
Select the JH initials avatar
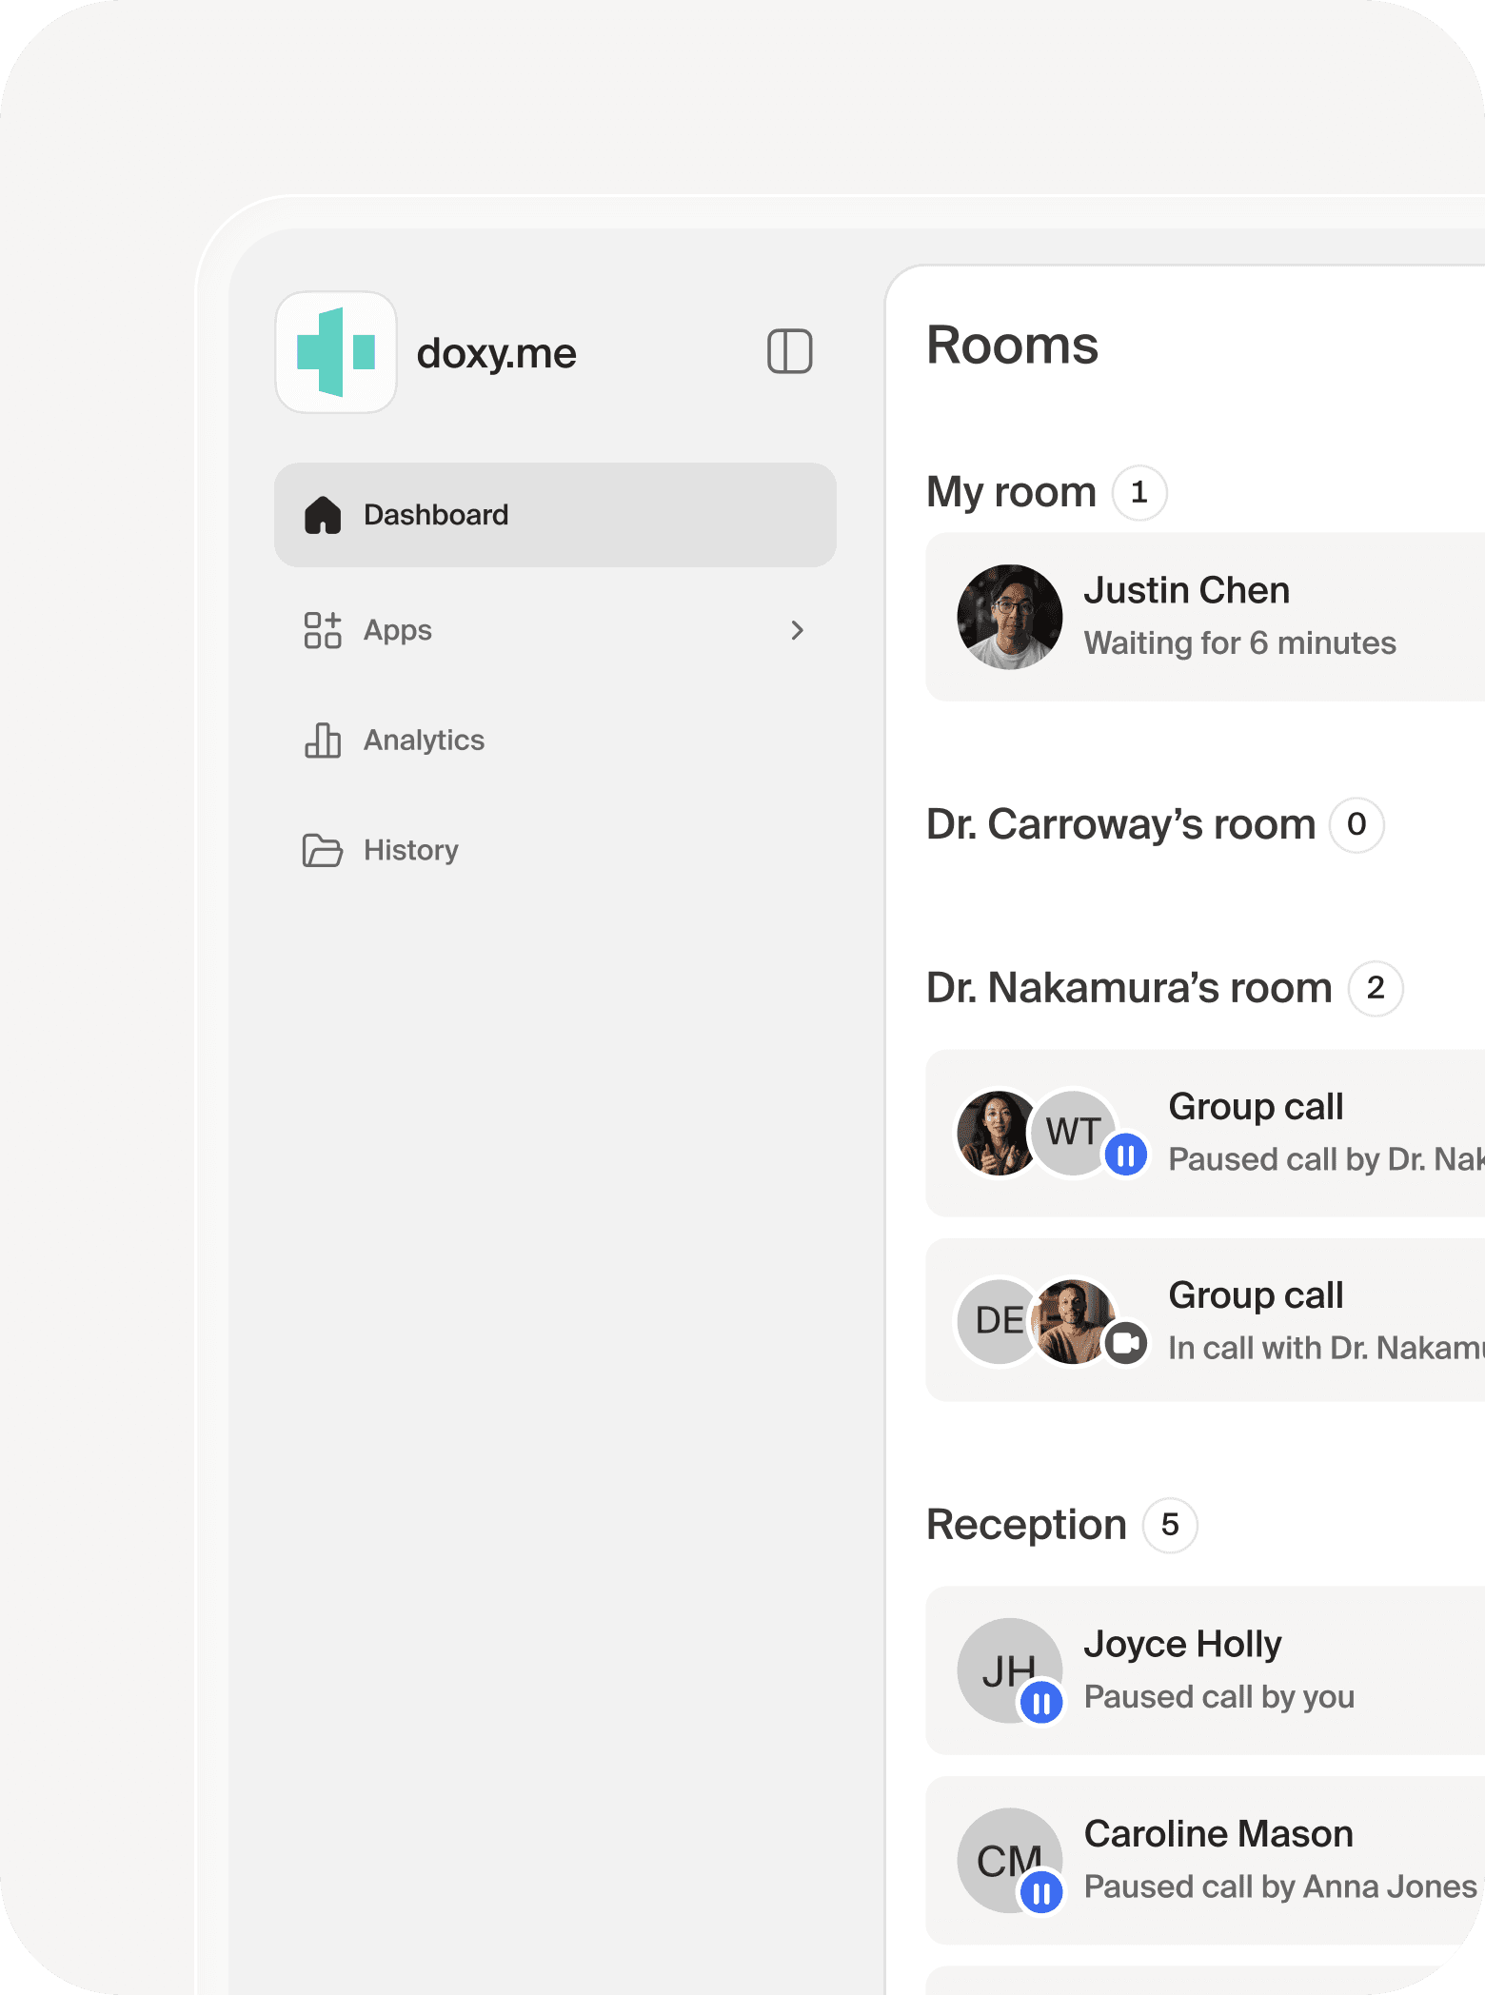tap(1010, 1670)
